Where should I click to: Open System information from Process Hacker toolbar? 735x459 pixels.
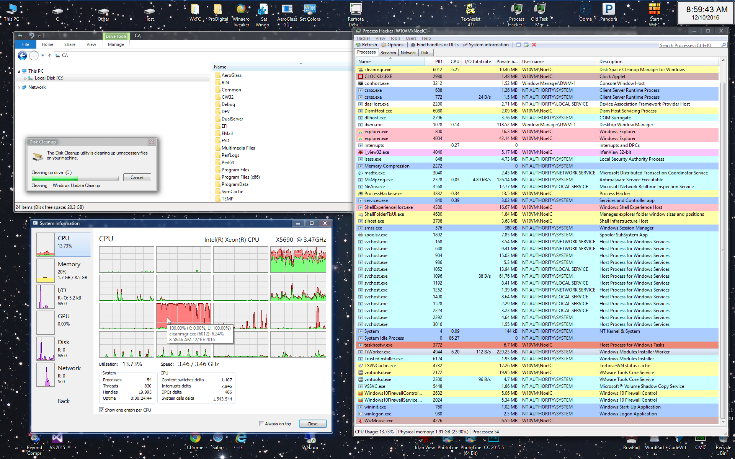(x=485, y=45)
